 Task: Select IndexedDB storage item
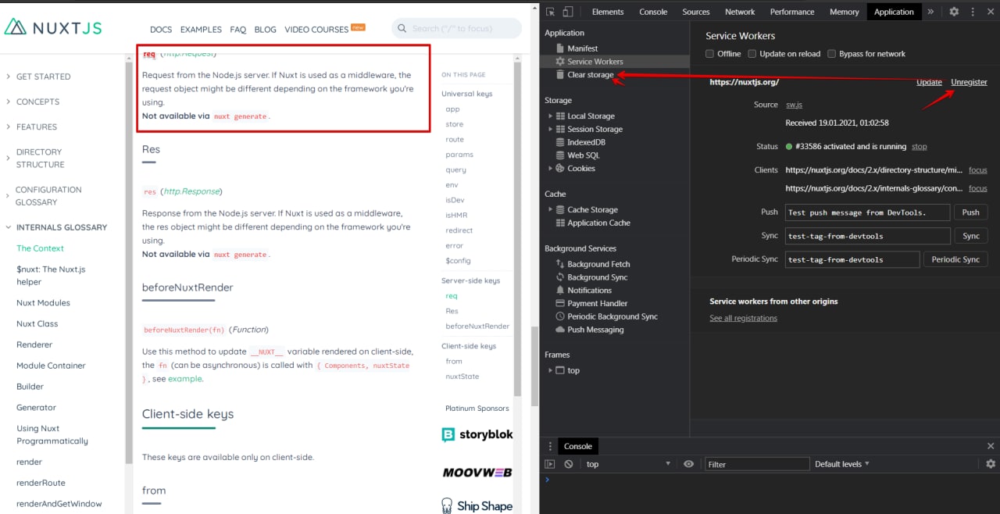point(586,142)
